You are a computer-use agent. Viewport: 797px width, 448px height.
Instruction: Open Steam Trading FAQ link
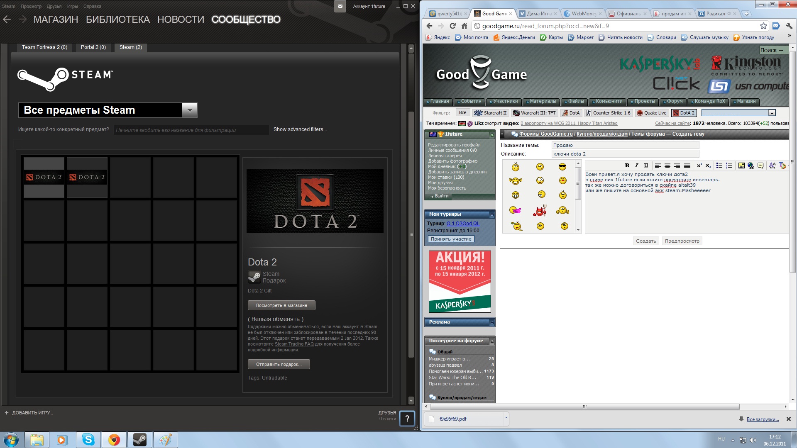294,344
